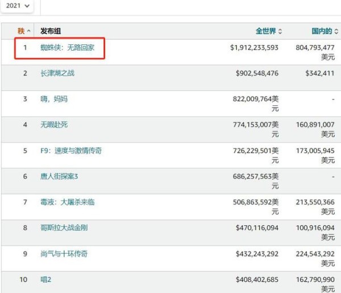341x293 pixels.
Task: Select the 160,891,007美元 domestic value
Action: coord(315,129)
